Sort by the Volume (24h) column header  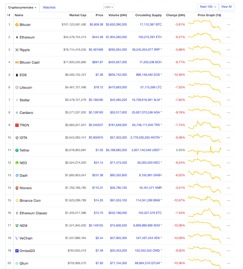(x=117, y=15)
